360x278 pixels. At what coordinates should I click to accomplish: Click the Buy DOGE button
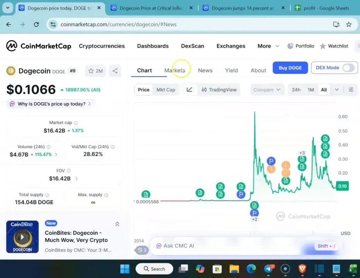coord(290,68)
